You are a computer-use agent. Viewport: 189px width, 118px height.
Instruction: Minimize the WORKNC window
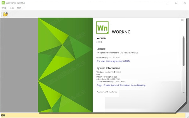point(168,3)
